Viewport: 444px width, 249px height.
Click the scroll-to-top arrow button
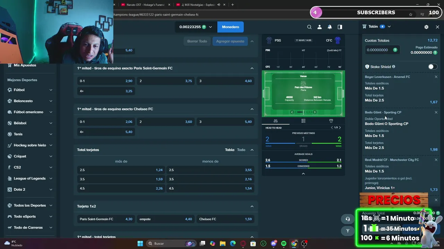coord(348,231)
